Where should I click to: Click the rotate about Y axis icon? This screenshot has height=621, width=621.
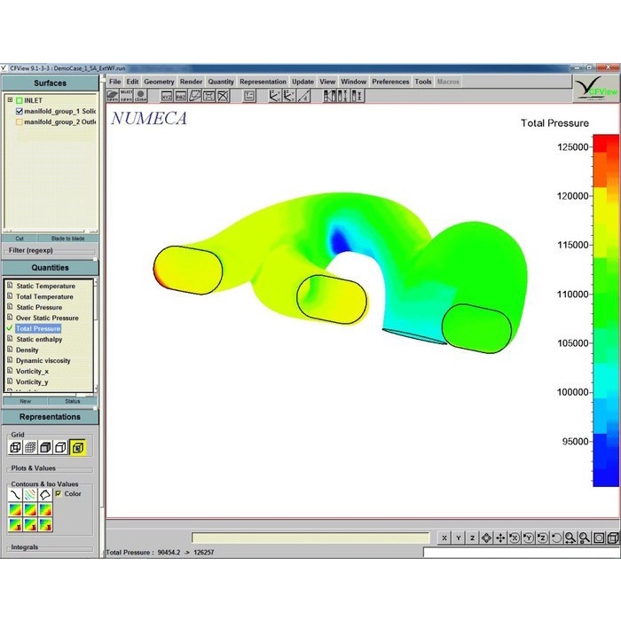pos(529,538)
